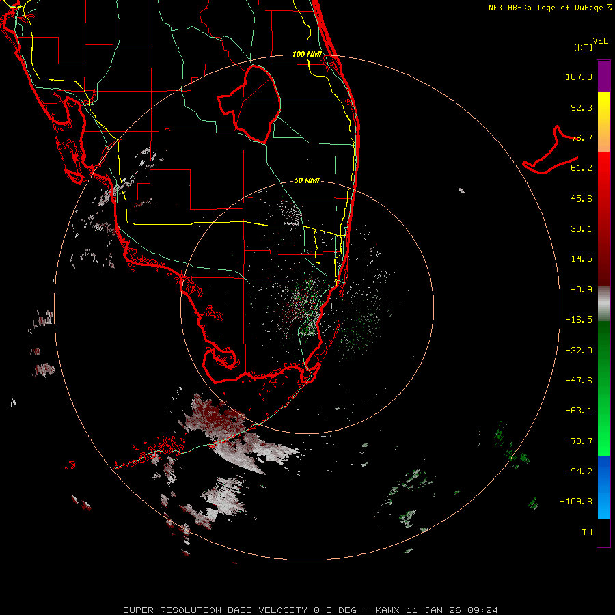Click the -109.8 legend value
The image size is (615, 615).
tap(576, 502)
